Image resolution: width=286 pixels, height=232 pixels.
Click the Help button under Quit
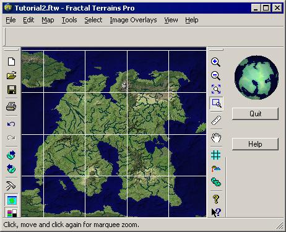(x=255, y=144)
